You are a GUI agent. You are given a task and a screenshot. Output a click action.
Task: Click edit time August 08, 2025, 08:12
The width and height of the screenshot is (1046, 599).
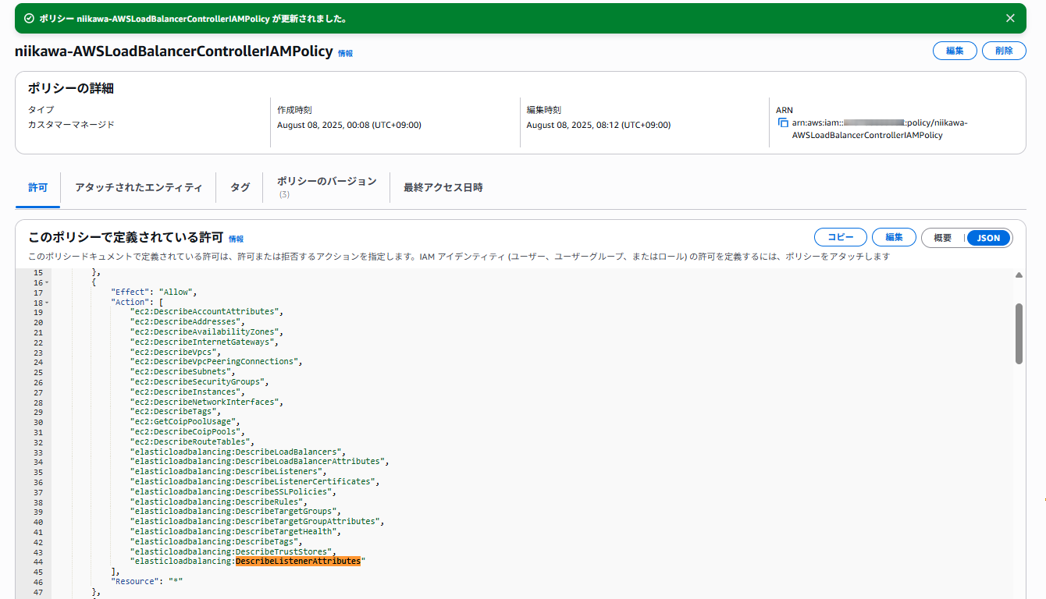coord(598,125)
